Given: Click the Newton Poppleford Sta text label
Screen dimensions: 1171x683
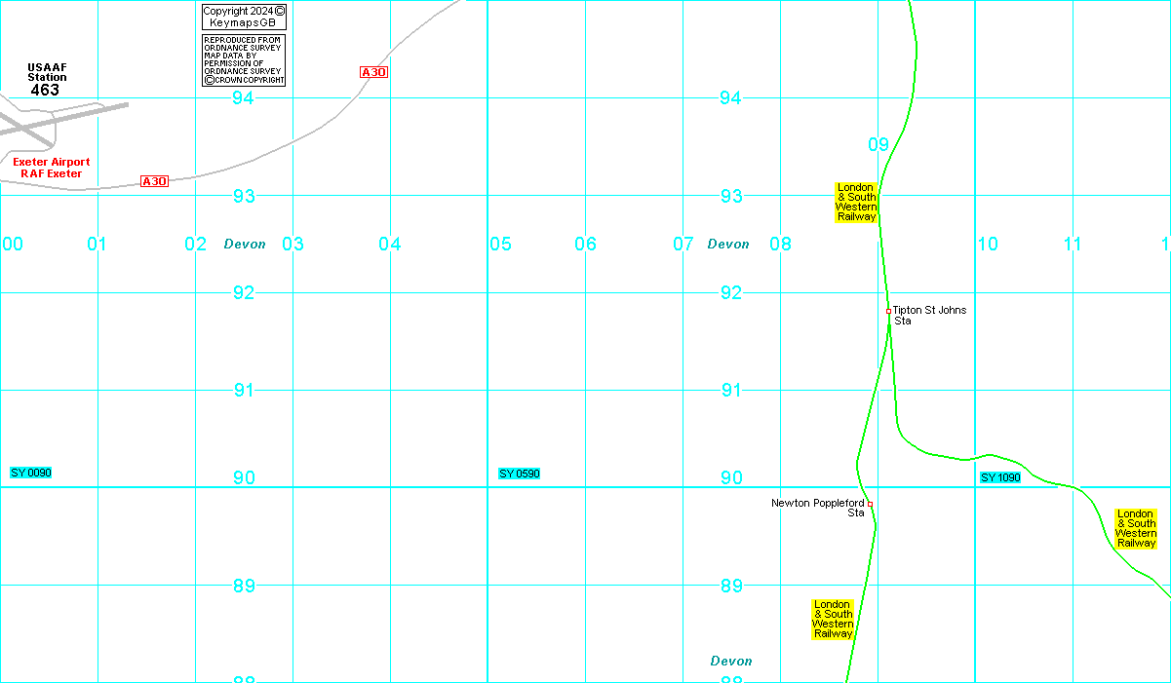Looking at the screenshot, I should [818, 508].
